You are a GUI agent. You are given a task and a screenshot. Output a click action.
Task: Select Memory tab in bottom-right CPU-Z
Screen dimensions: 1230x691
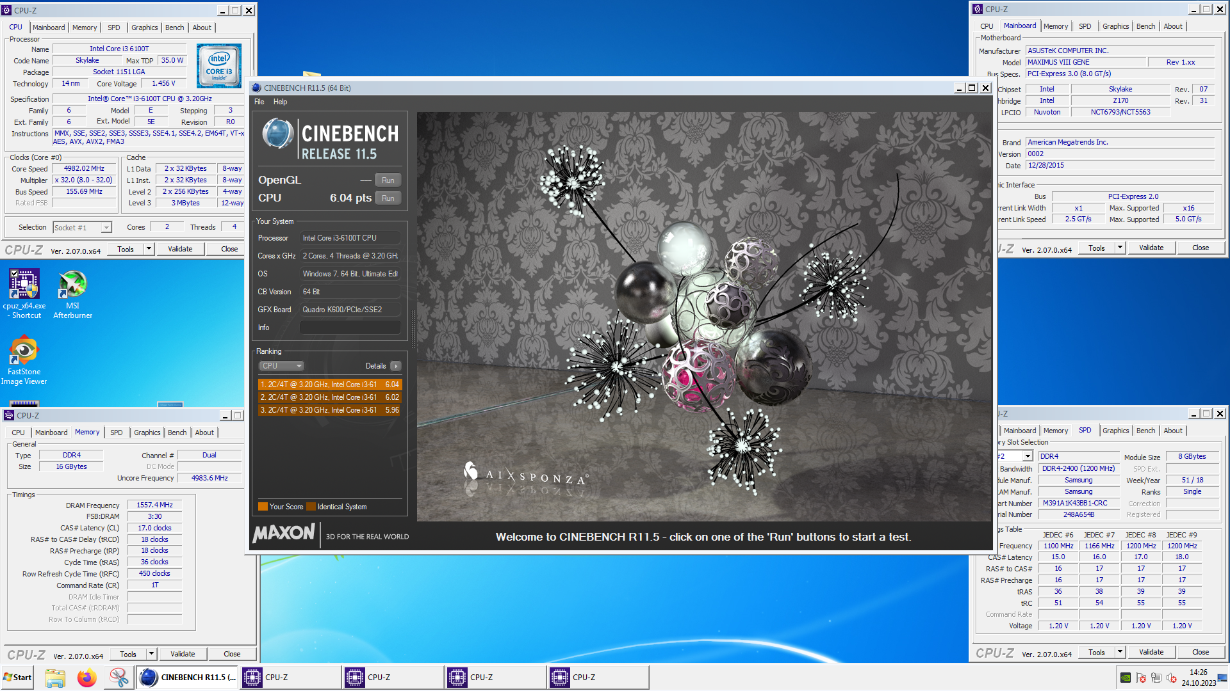click(1055, 431)
